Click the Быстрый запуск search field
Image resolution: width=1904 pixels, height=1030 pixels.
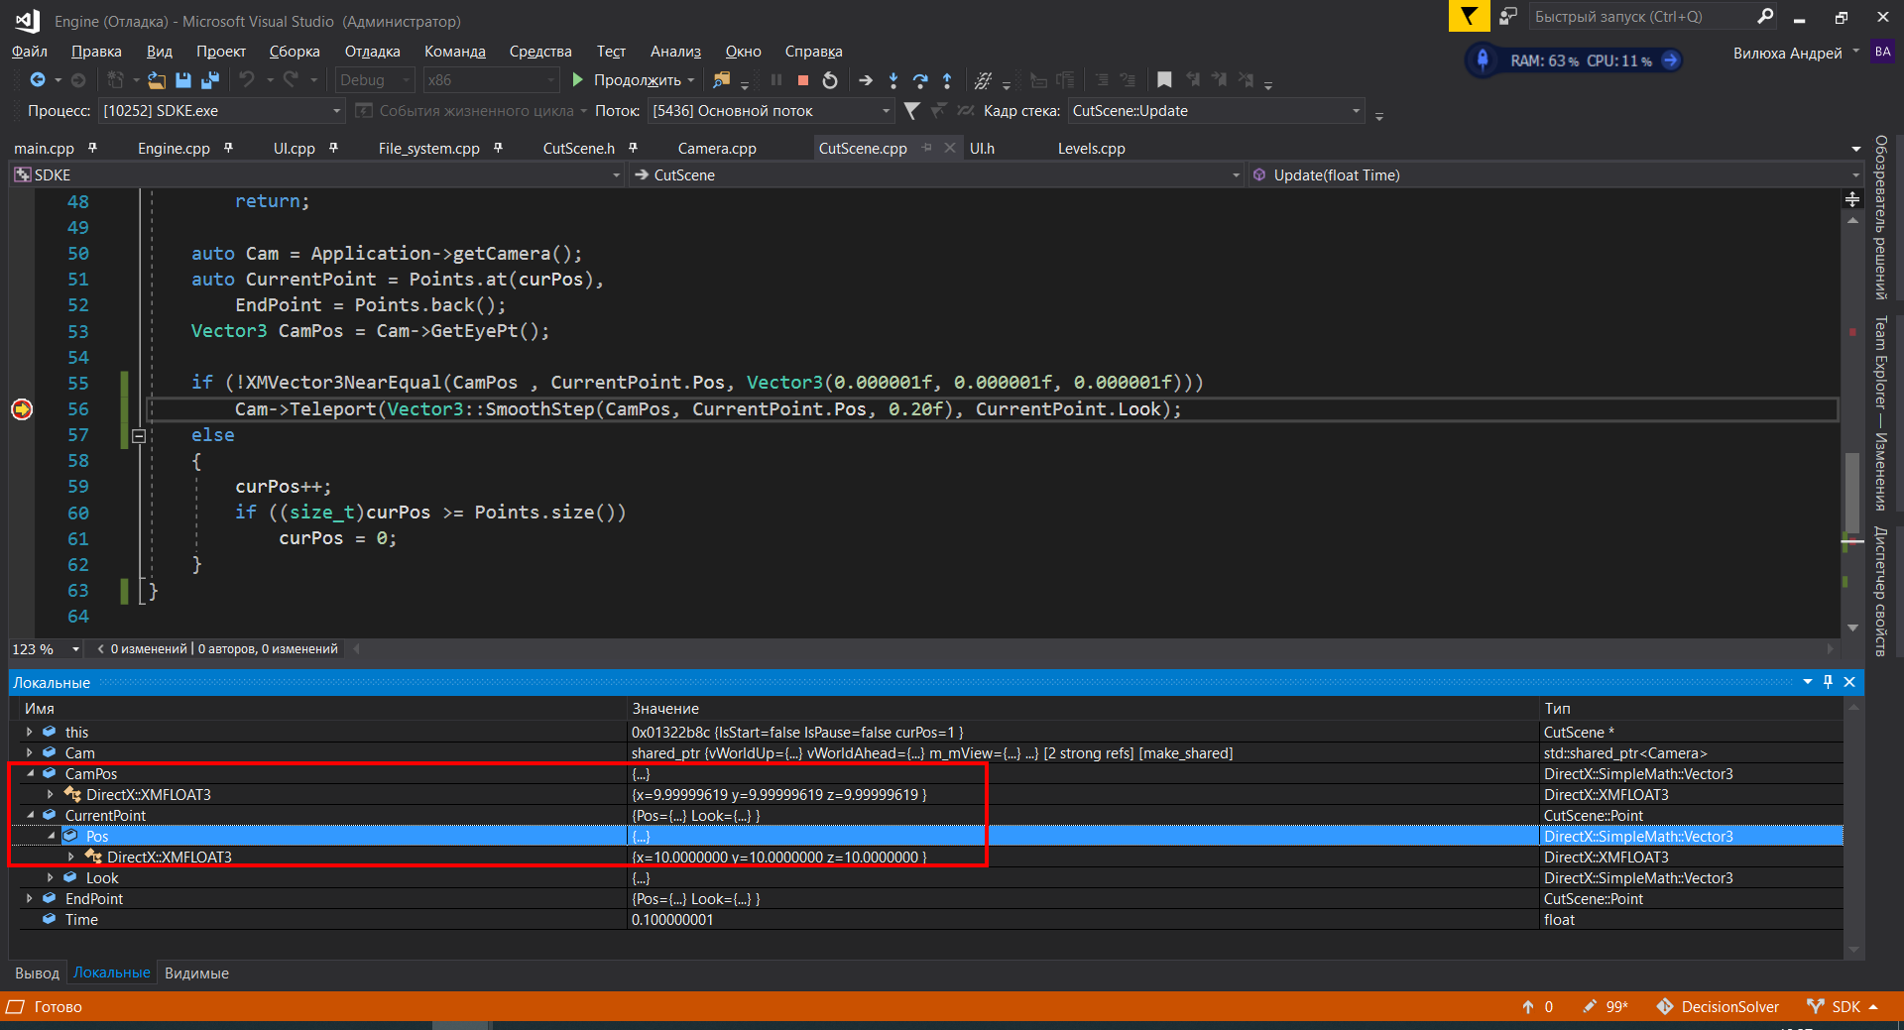click(x=1646, y=17)
